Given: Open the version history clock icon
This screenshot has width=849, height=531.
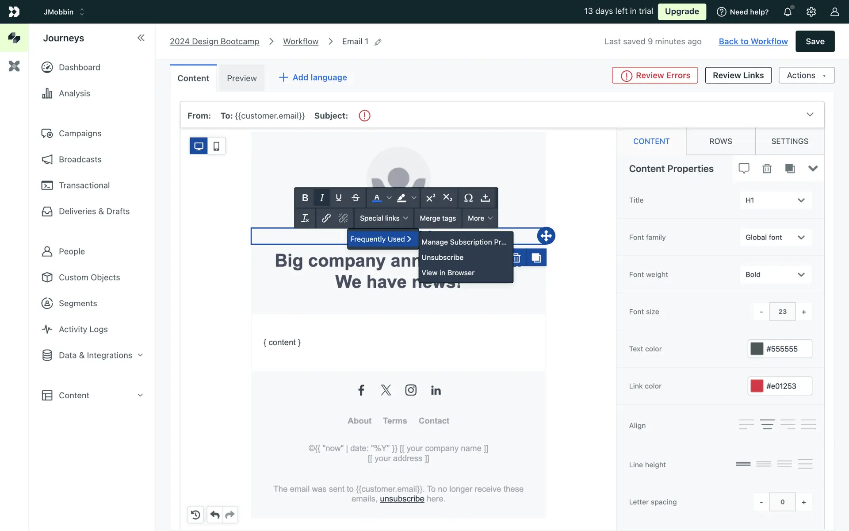Looking at the screenshot, I should point(195,515).
